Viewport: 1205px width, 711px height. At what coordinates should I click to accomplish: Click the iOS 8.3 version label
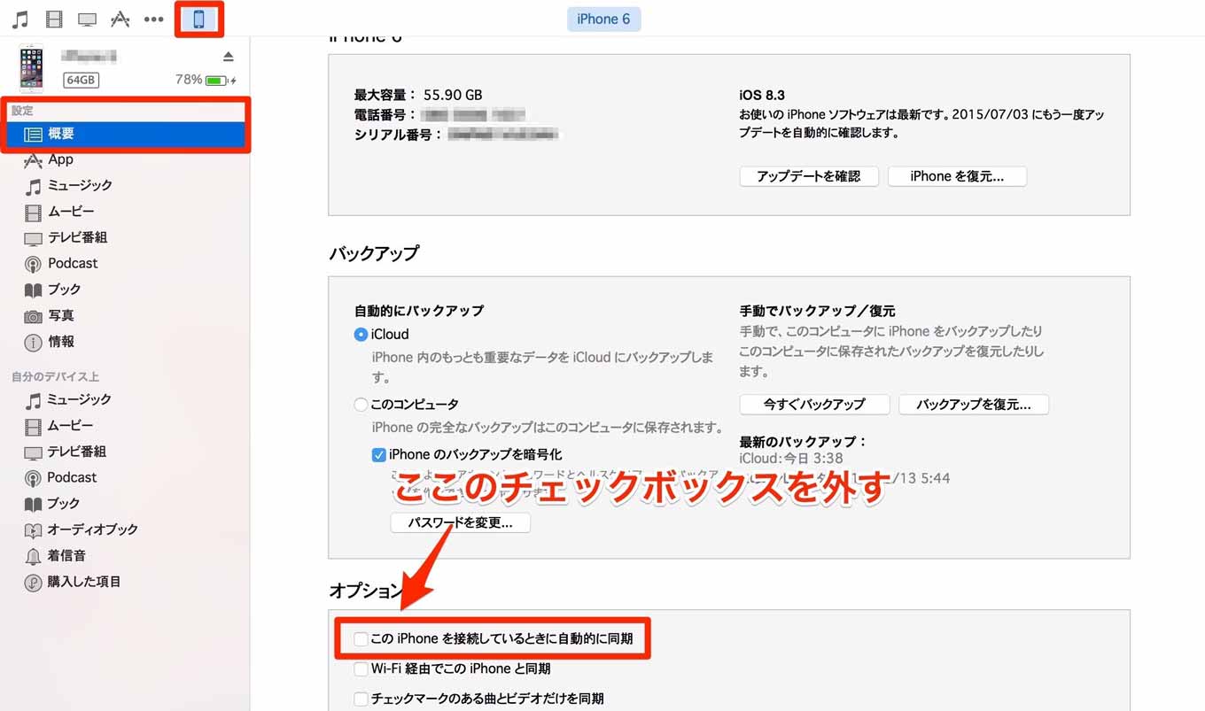(x=762, y=95)
